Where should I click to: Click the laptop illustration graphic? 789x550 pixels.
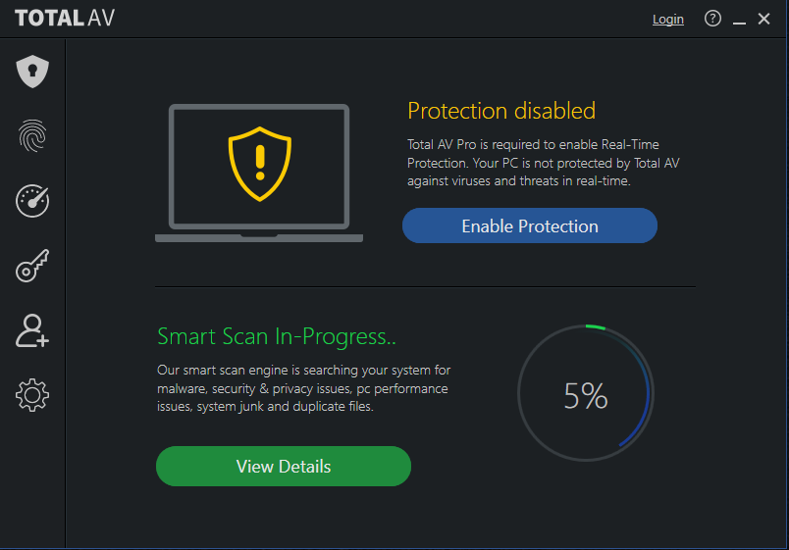point(259,173)
